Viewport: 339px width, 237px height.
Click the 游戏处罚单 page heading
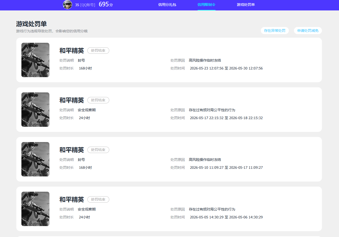coord(31,24)
